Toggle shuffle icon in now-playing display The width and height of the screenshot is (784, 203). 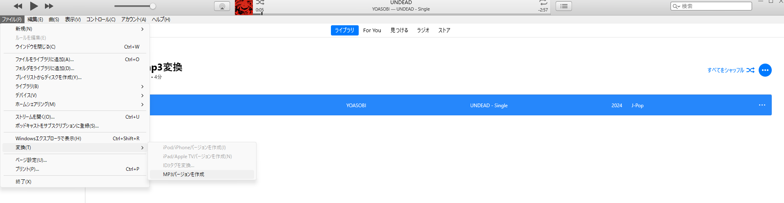pos(260,2)
